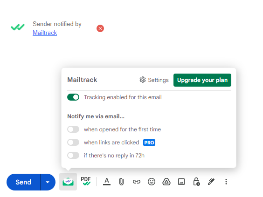Follow the Mailtrack link in the signature

pos(45,33)
